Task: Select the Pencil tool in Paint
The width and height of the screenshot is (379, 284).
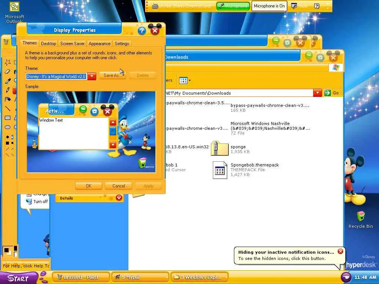Action: (x=7, y=90)
